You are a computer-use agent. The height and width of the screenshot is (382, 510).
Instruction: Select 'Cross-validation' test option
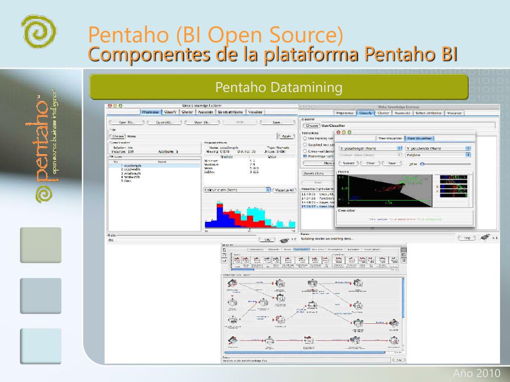305,151
